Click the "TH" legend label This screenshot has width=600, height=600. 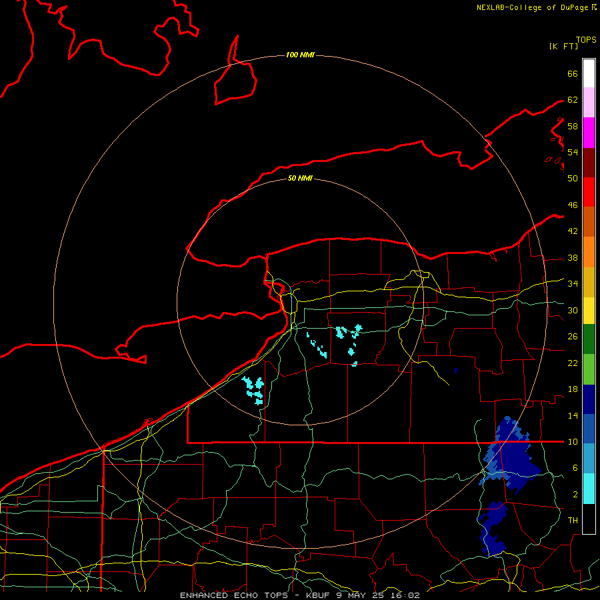tap(573, 520)
